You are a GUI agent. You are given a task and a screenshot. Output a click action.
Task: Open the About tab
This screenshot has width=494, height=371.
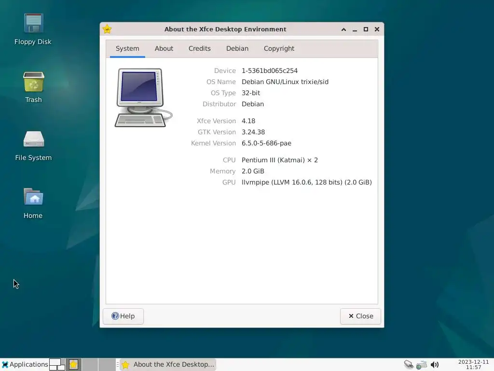pos(164,49)
